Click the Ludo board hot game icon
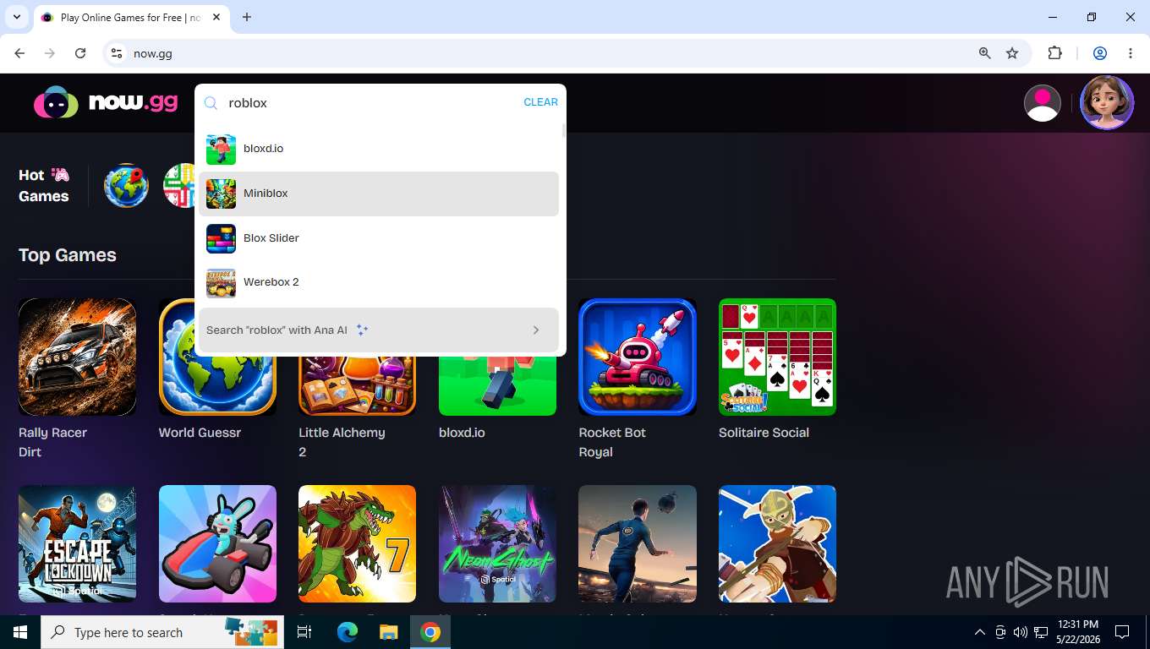 pyautogui.click(x=179, y=186)
